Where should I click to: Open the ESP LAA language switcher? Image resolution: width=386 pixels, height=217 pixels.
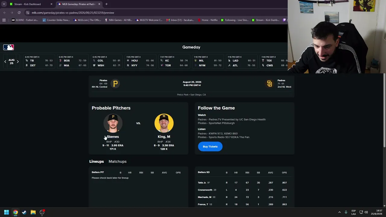tap(353, 212)
